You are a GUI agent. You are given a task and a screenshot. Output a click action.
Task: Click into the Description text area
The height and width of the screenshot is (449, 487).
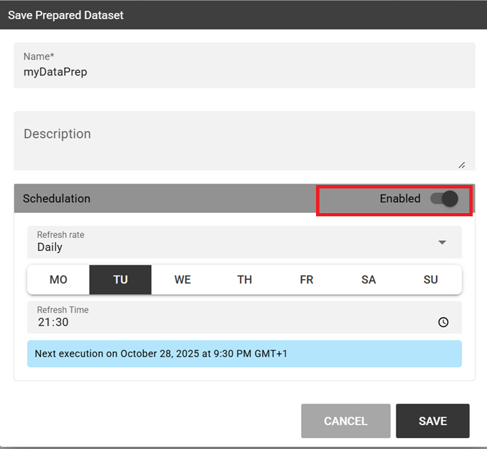(x=245, y=141)
